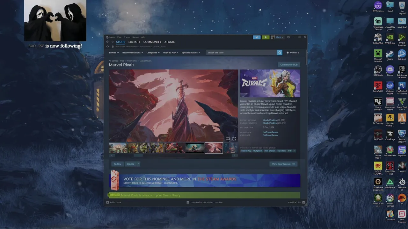Open Steam notifications bell

pos(266,37)
